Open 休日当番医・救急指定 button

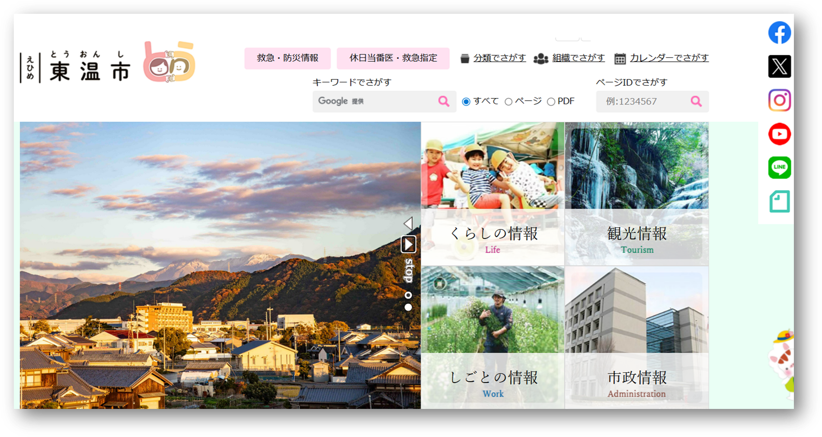(x=393, y=58)
